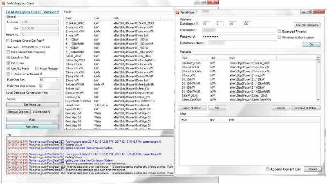Click the Edit Points List button
327x184 pixels.
32,105
